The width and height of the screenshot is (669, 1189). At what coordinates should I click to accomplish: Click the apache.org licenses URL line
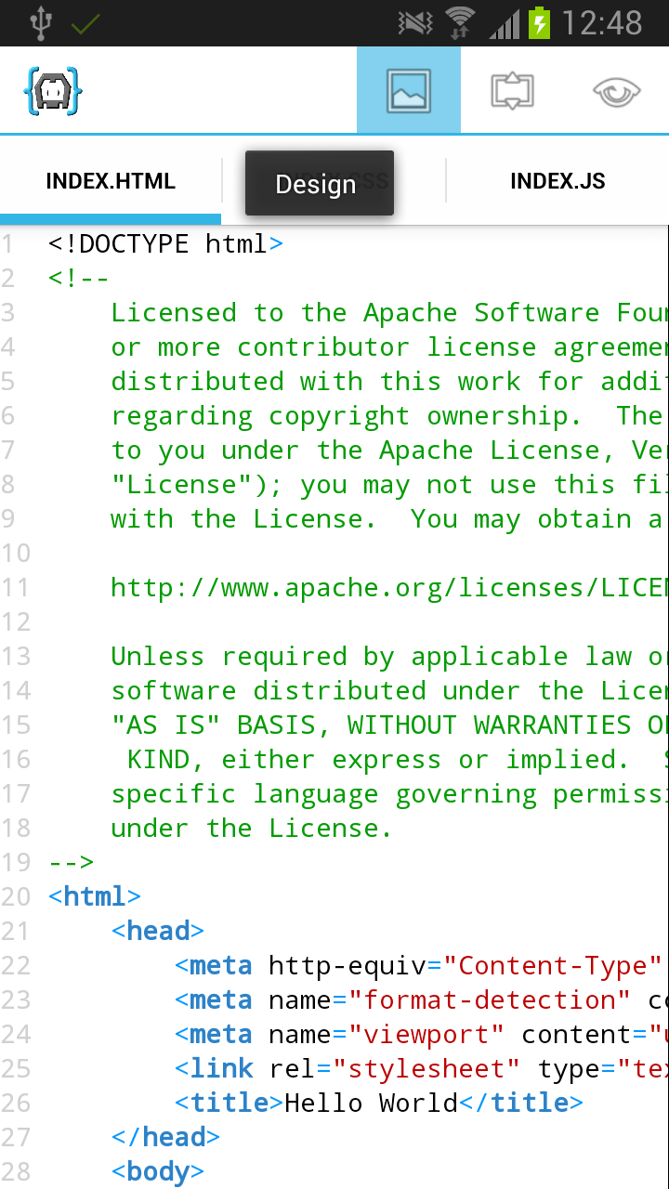[x=389, y=588]
